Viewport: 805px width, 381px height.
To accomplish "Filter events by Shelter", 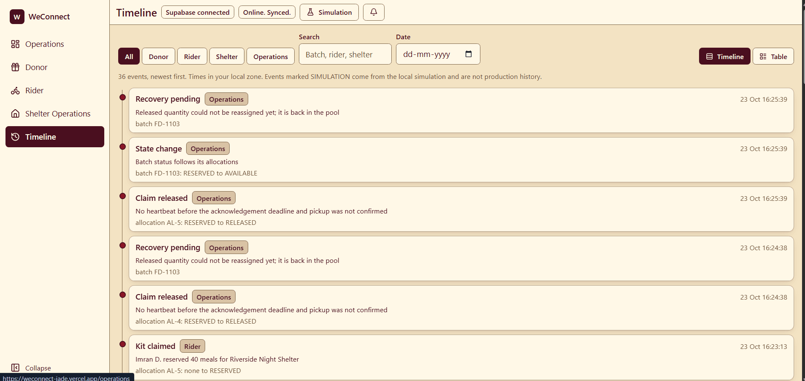I will [227, 57].
